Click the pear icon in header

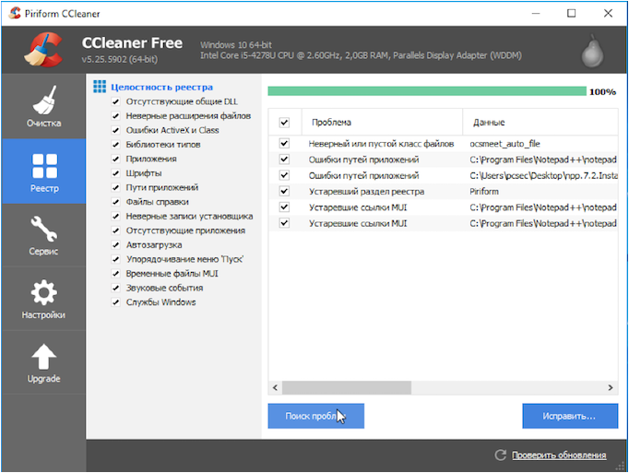pyautogui.click(x=592, y=51)
